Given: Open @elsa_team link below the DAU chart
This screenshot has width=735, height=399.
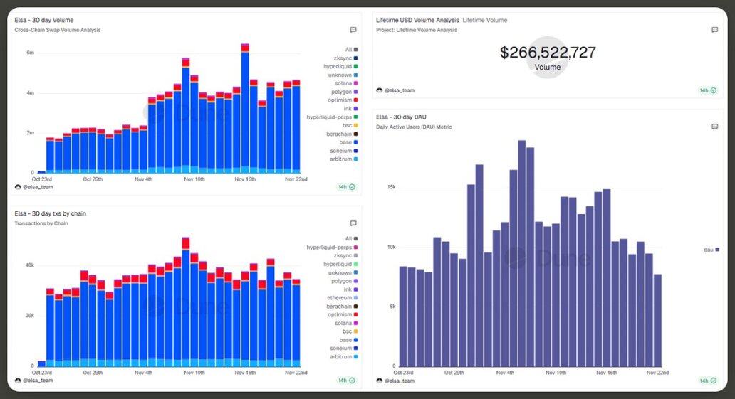Looking at the screenshot, I should (400, 381).
